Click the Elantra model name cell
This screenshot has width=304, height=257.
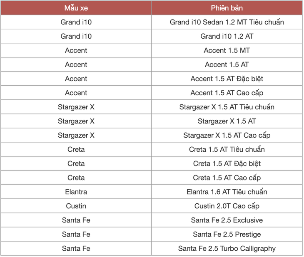pos(76,192)
